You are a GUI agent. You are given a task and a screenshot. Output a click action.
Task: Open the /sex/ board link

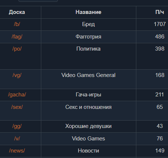17,107
